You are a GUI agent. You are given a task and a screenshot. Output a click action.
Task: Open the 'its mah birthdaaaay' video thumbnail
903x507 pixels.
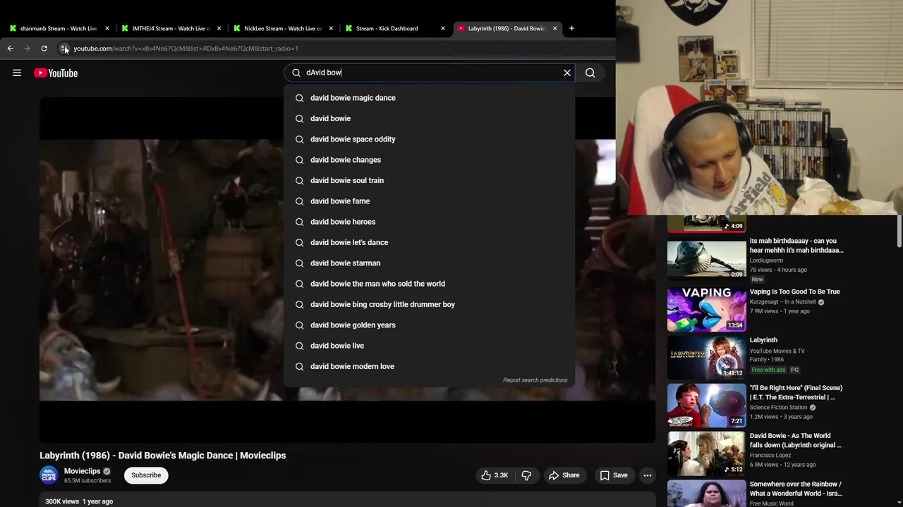coord(706,259)
